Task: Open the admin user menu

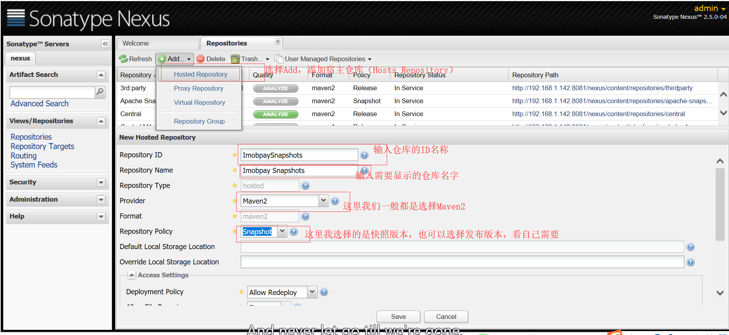Action: (x=710, y=8)
